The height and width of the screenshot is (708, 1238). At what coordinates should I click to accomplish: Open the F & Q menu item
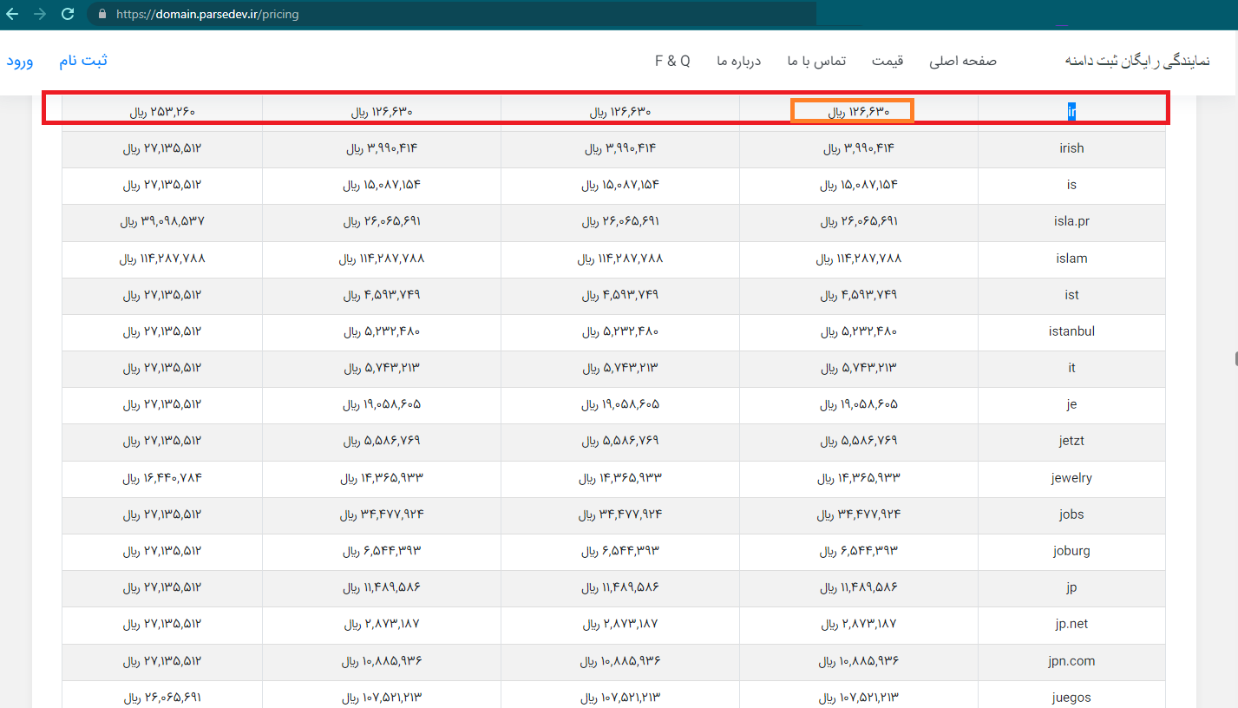(672, 61)
